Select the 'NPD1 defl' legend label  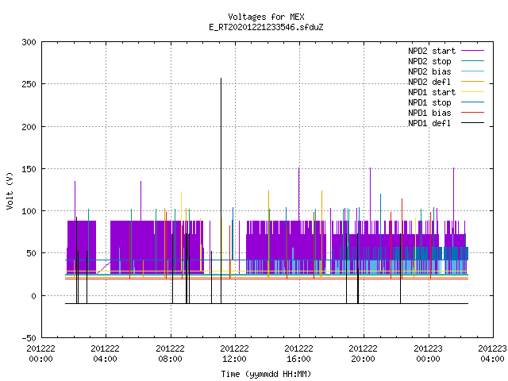pyautogui.click(x=429, y=124)
